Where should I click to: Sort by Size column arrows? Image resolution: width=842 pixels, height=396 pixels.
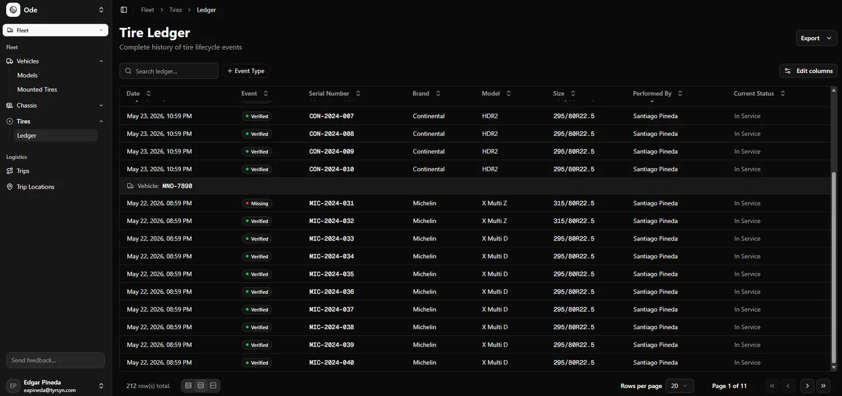point(573,94)
